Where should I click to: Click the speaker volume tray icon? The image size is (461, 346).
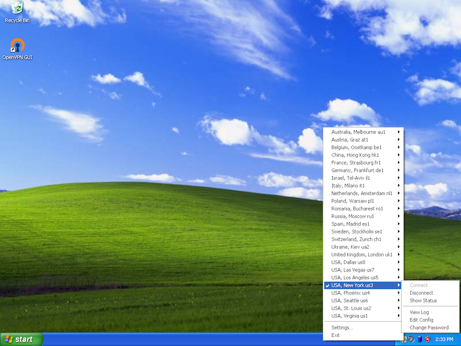pyautogui.click(x=412, y=339)
